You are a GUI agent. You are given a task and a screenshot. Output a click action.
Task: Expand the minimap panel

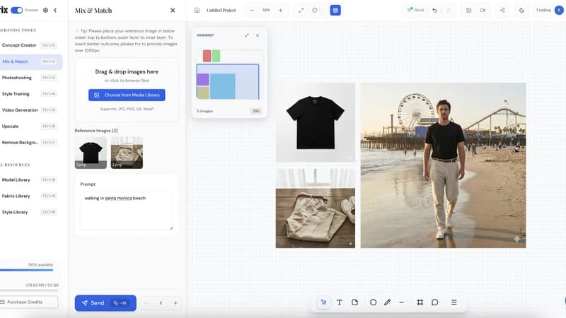tap(247, 35)
